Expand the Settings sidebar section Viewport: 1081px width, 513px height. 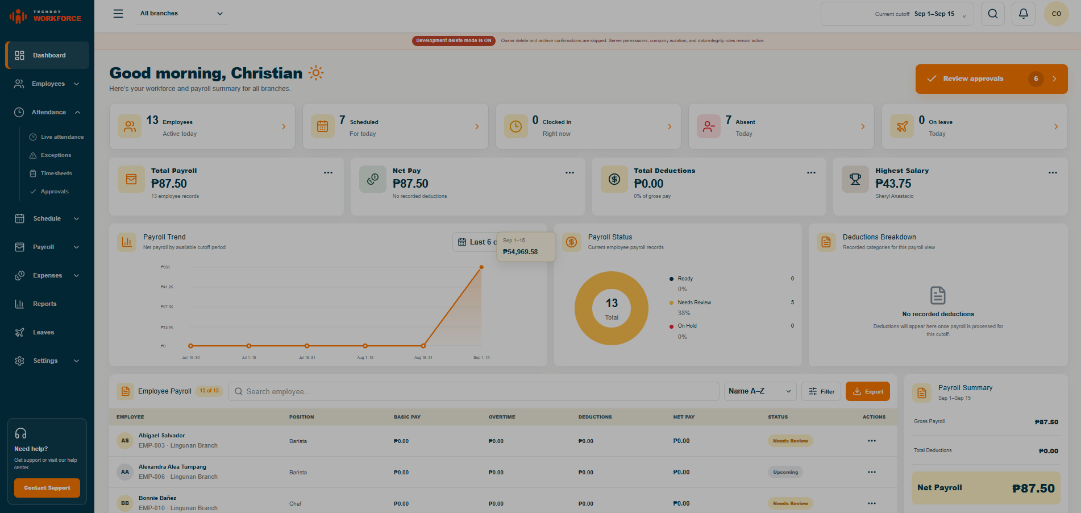coord(77,361)
